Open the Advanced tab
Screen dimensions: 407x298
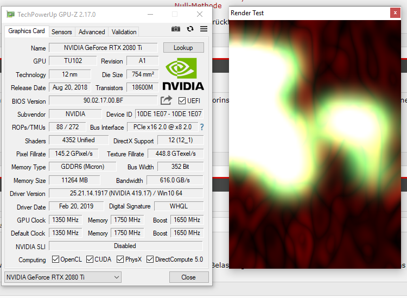click(92, 32)
